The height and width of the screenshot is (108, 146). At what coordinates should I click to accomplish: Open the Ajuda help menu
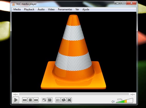pyautogui.click(x=86, y=9)
